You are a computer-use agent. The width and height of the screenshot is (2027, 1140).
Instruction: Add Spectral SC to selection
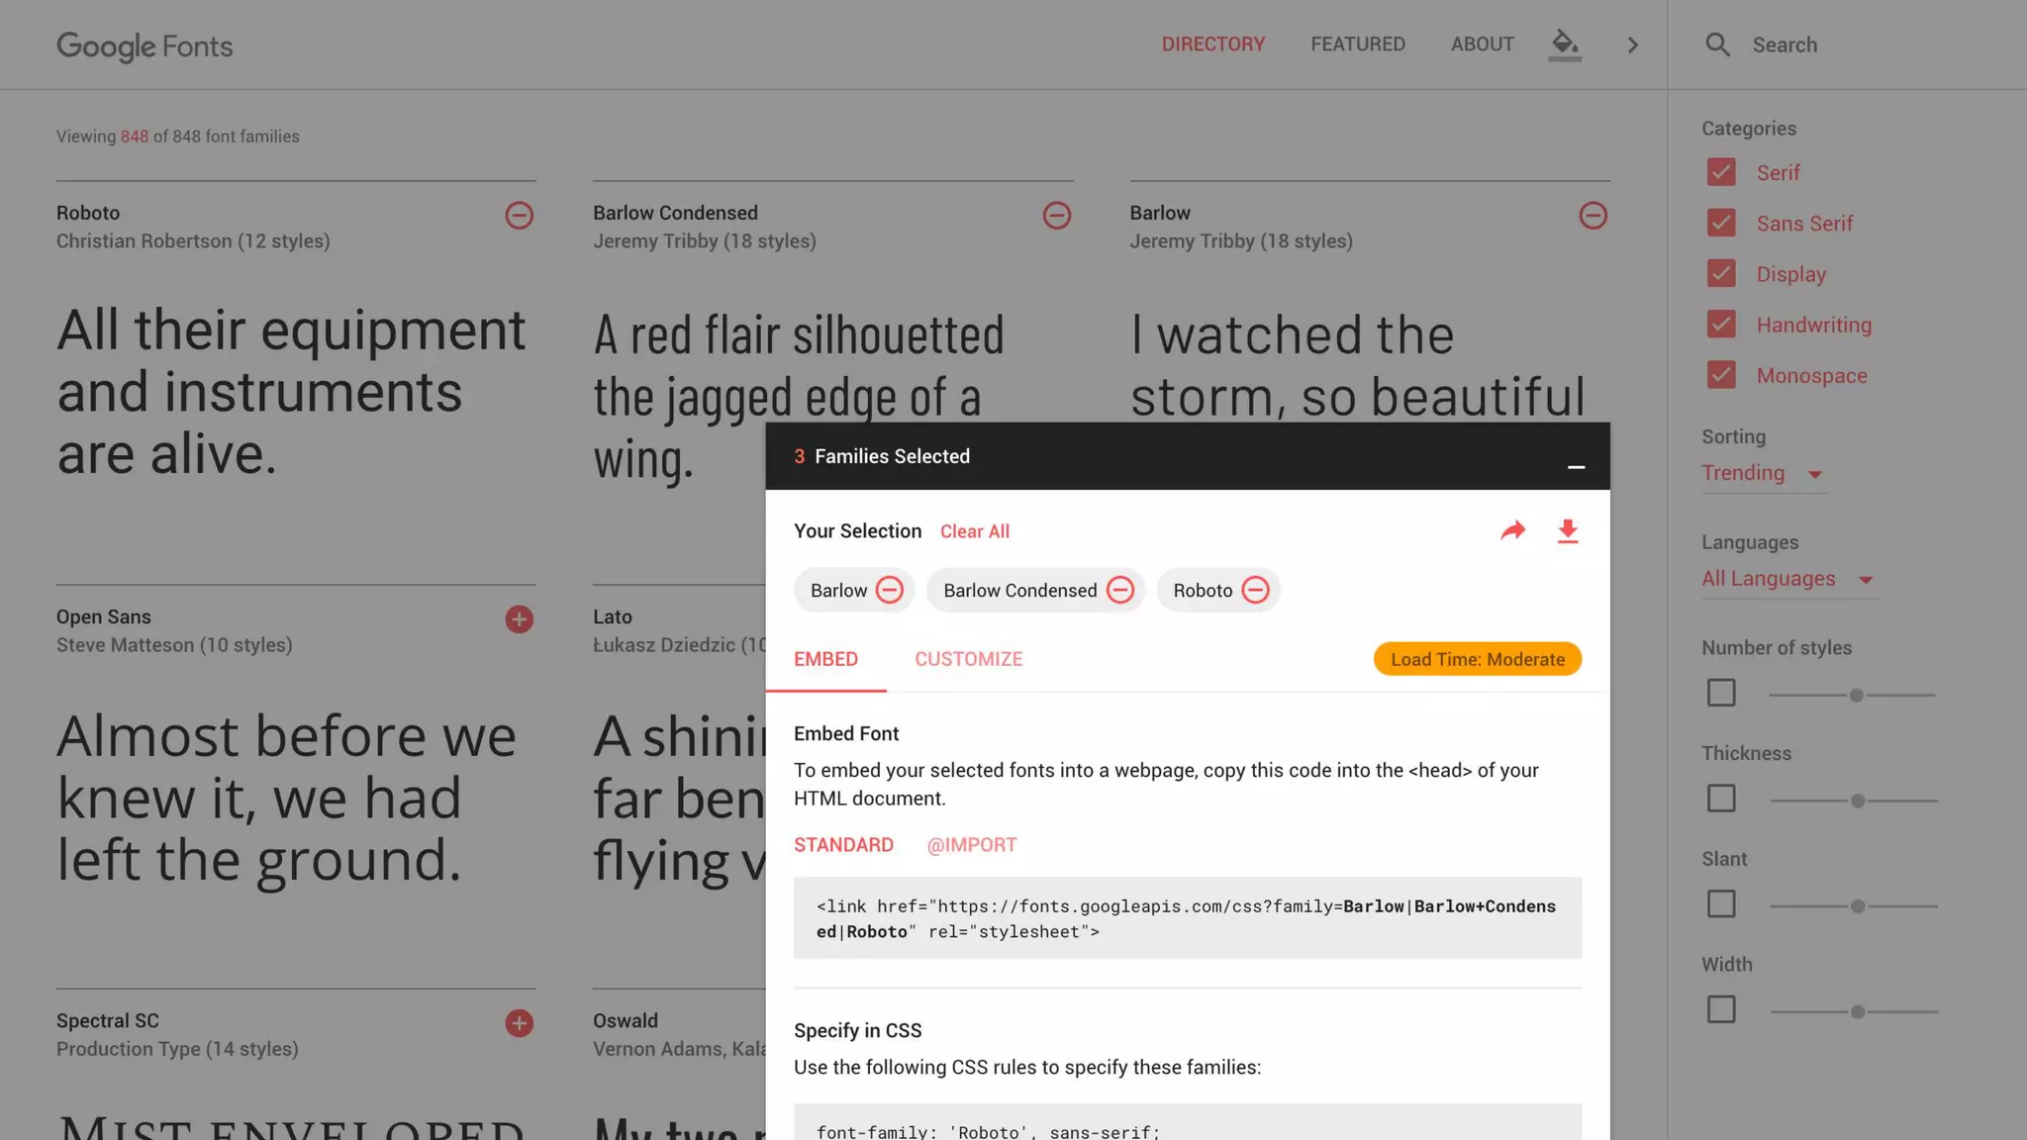coord(519,1023)
